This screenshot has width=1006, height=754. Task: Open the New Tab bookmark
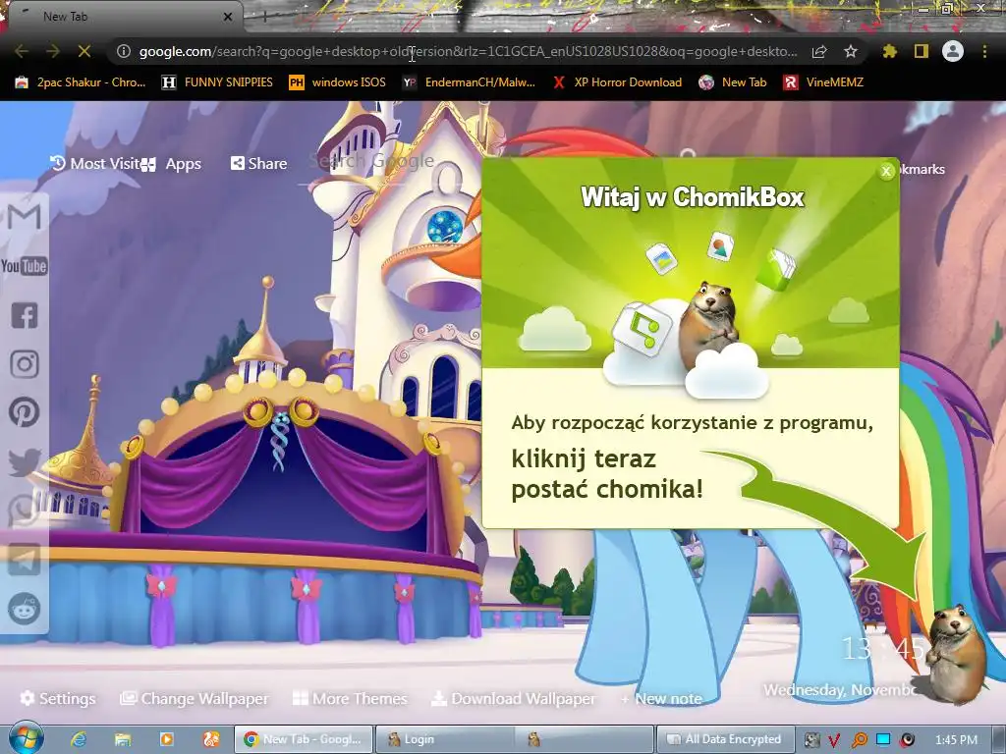[x=732, y=82]
